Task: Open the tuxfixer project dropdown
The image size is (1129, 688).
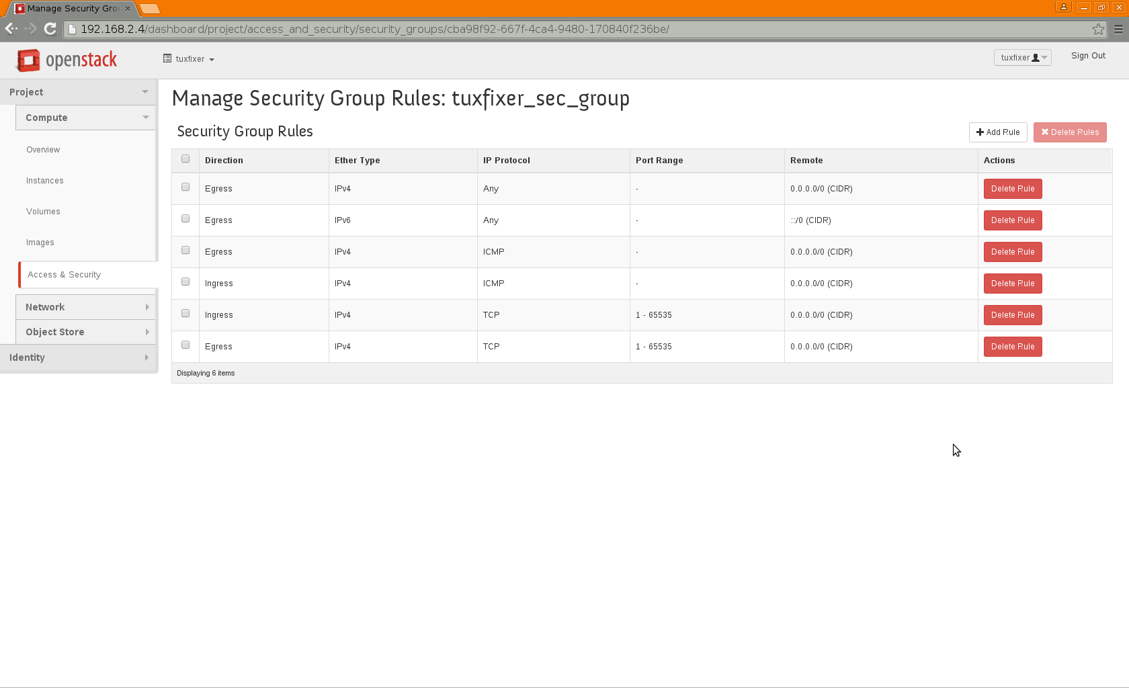Action: coord(189,59)
